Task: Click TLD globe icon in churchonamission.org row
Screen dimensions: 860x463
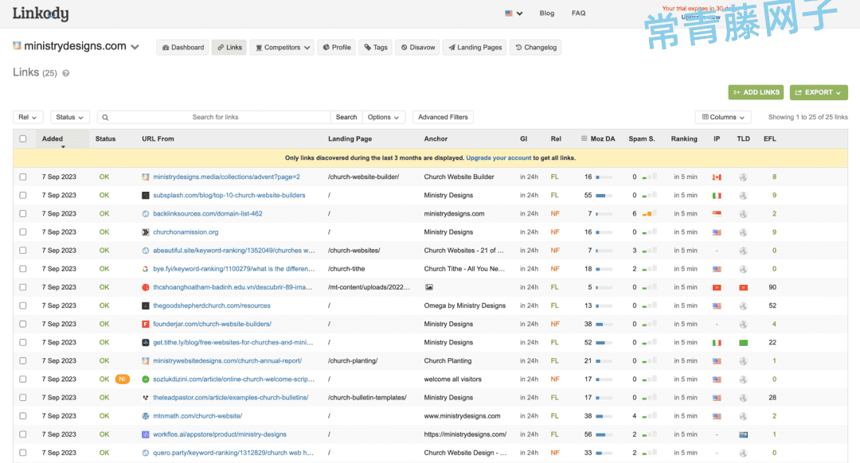Action: coord(743,232)
